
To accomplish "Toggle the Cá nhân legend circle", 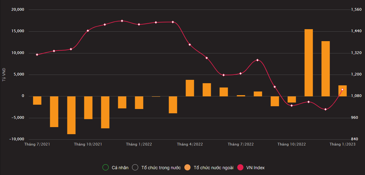I will click(106, 167).
